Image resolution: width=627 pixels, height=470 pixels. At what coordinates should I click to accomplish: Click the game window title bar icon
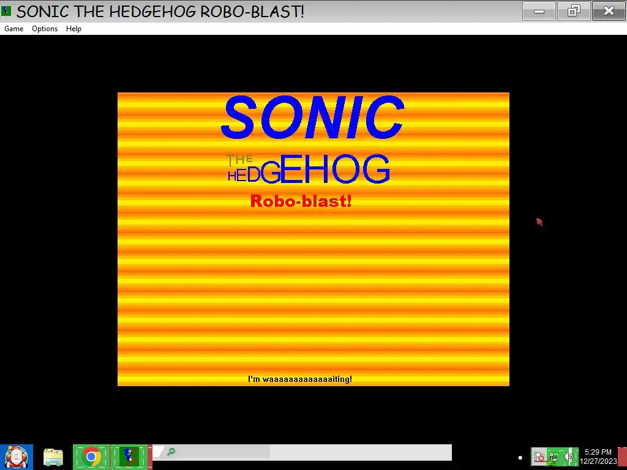point(6,11)
